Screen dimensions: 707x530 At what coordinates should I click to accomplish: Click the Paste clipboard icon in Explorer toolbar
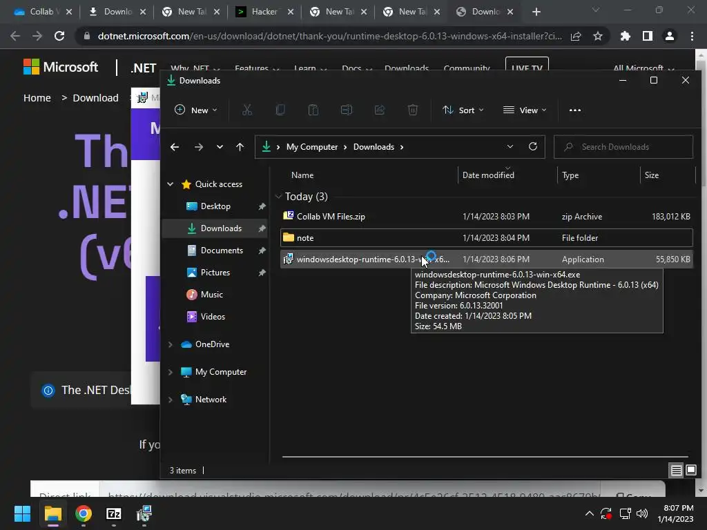313,110
